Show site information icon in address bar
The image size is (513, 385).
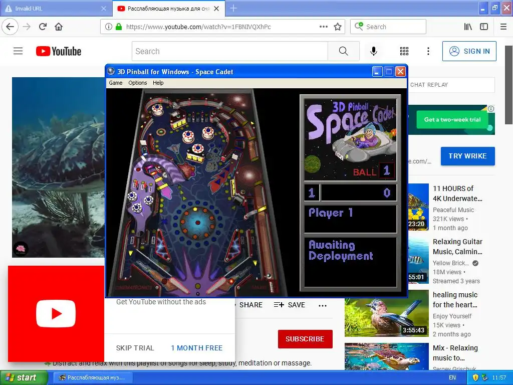pos(109,27)
